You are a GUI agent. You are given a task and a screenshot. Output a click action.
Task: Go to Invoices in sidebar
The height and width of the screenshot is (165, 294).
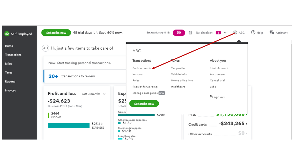(x=10, y=90)
